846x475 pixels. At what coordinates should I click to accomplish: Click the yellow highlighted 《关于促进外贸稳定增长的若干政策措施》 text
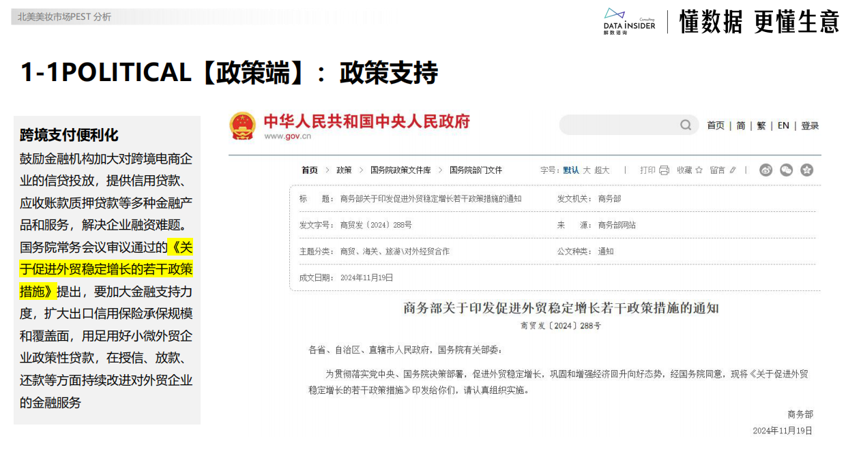pos(106,269)
